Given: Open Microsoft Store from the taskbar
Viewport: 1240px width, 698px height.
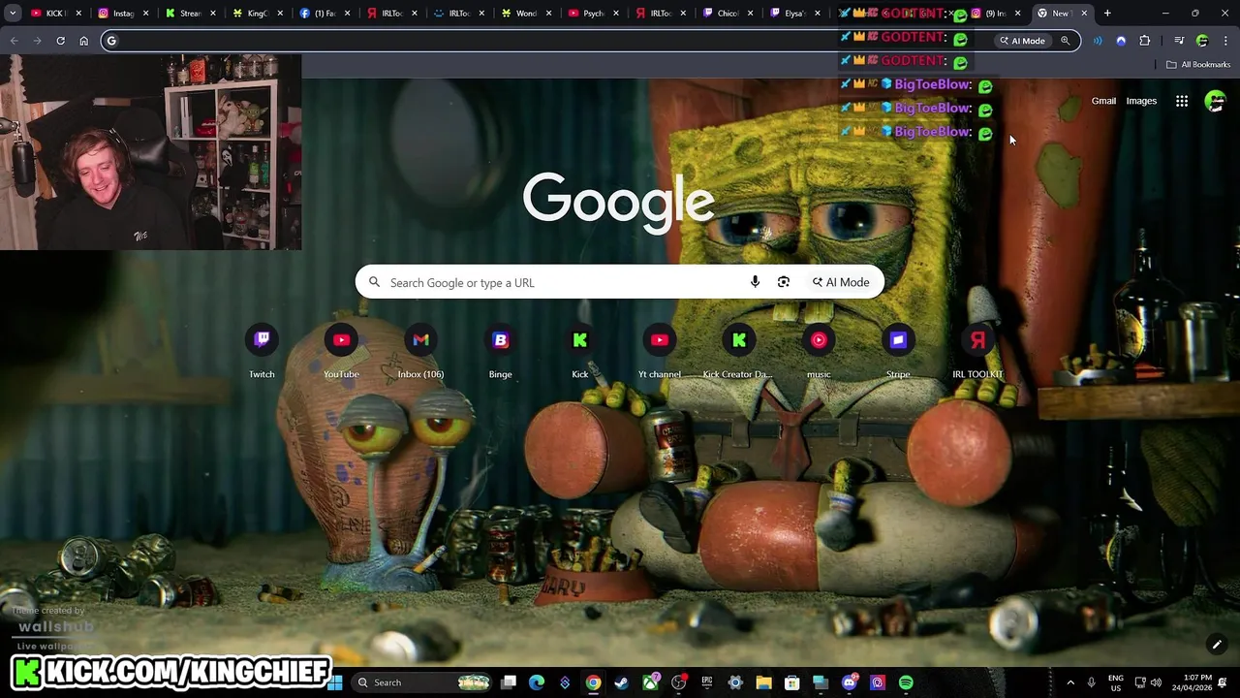Looking at the screenshot, I should (x=791, y=682).
